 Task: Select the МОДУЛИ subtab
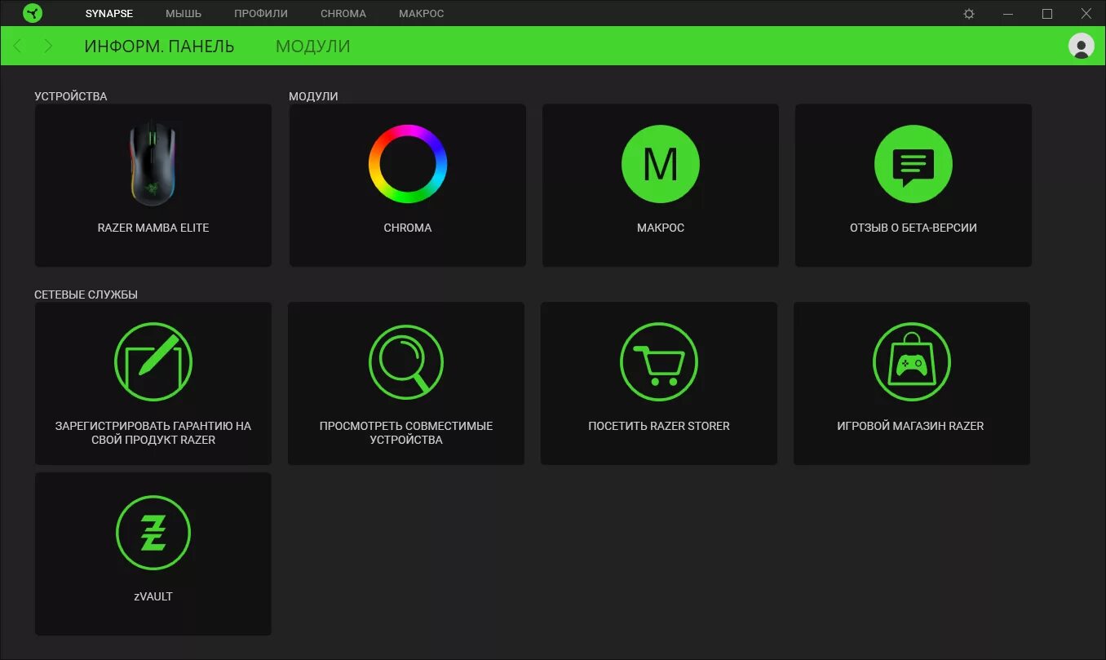[x=313, y=47]
